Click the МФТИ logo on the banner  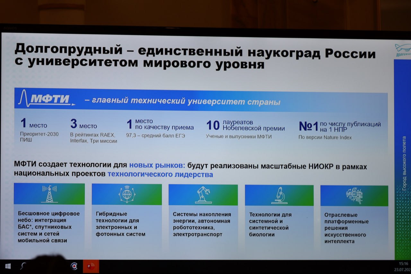pyautogui.click(x=47, y=98)
